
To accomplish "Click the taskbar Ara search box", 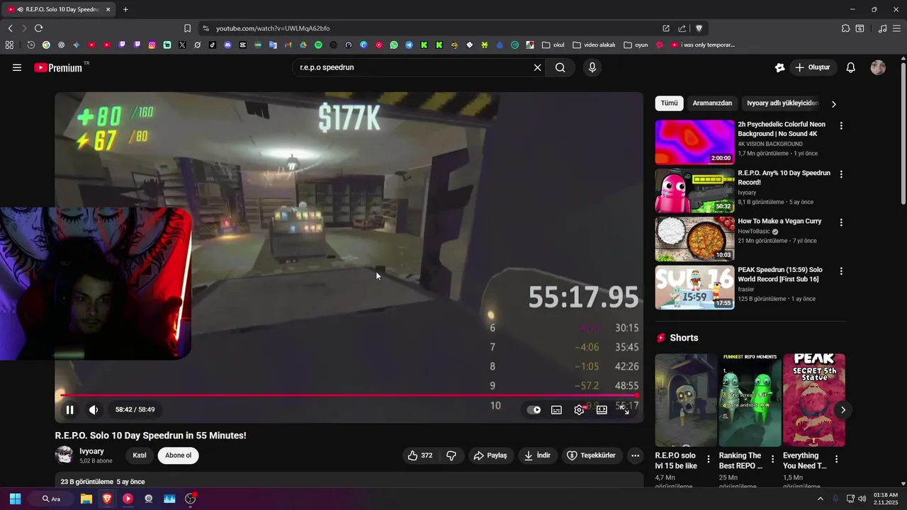I will (50, 499).
